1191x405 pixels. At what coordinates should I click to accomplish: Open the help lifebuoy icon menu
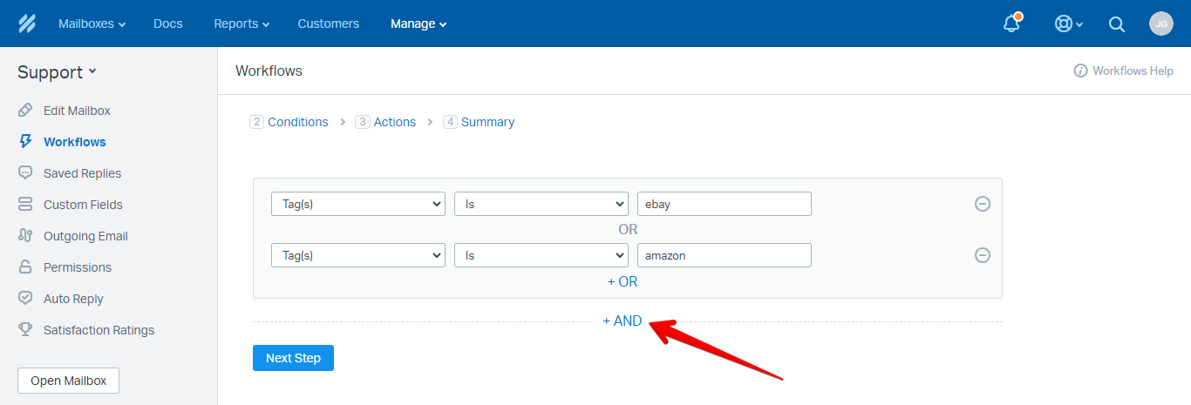pos(1068,24)
